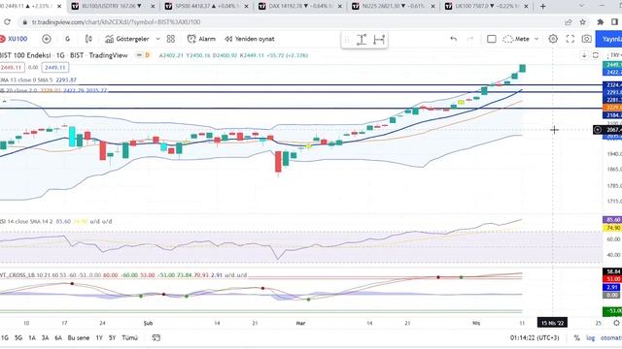
Task: Reload the page with the browser refresh icon
Action: 7,22
